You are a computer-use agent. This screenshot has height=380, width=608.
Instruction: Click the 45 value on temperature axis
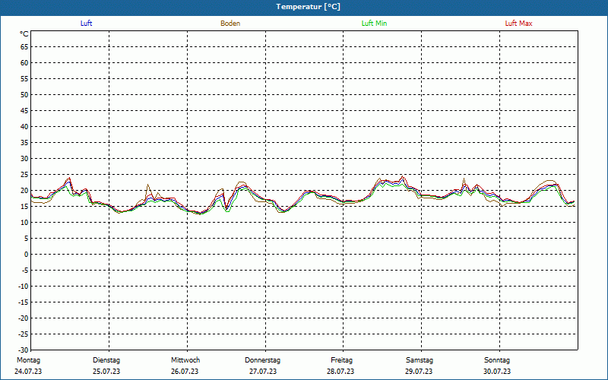(x=24, y=110)
